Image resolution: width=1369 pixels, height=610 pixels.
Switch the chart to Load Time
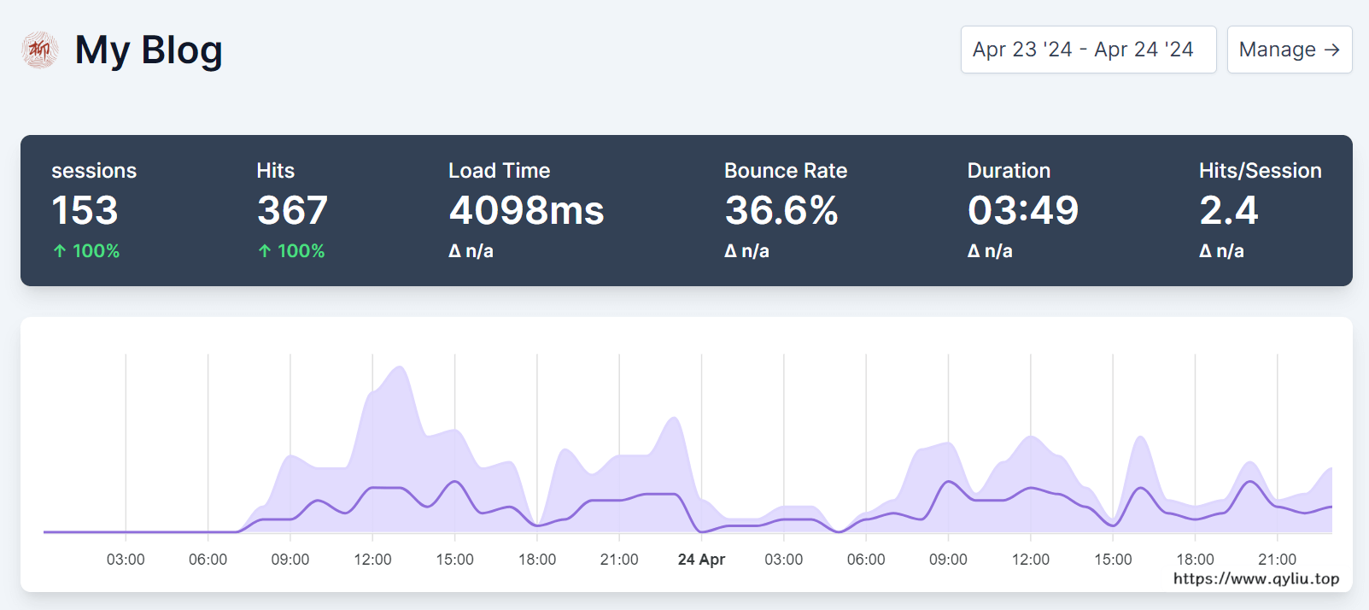pos(526,210)
